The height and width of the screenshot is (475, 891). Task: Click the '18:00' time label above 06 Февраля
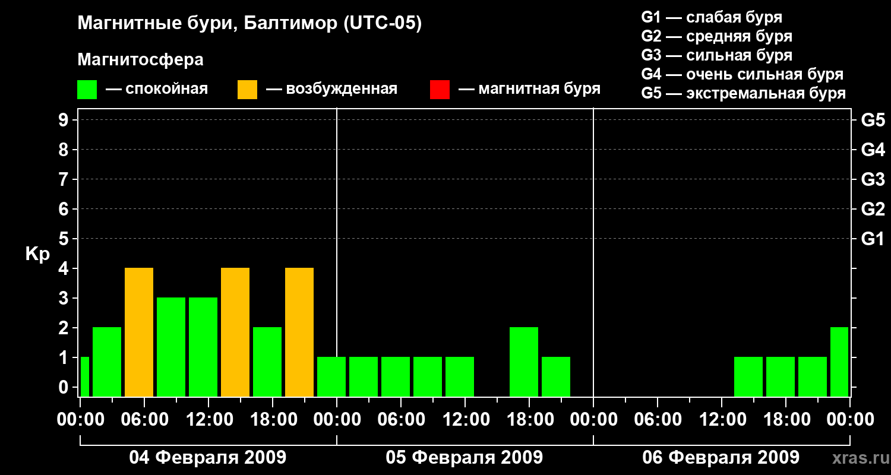(786, 420)
